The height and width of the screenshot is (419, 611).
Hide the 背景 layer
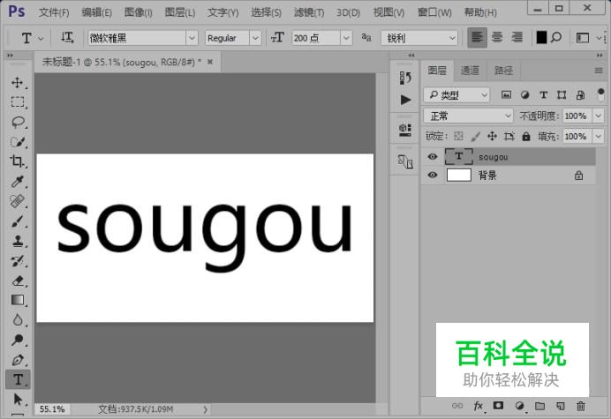point(432,175)
